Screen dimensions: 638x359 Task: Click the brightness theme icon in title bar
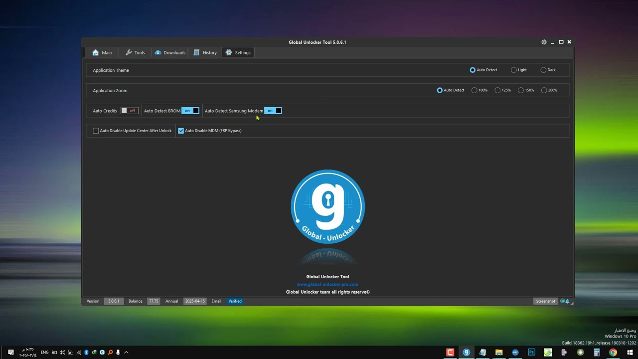544,42
